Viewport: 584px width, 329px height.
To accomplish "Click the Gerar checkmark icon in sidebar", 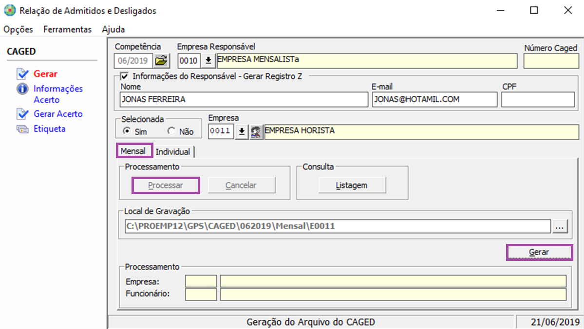I will coord(22,74).
